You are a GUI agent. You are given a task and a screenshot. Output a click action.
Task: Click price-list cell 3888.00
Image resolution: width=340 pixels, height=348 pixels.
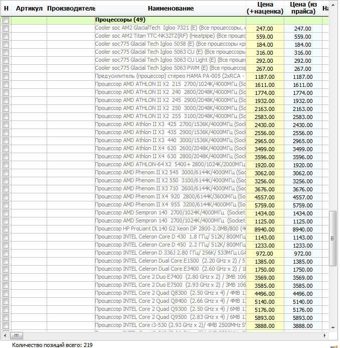pos(303,326)
